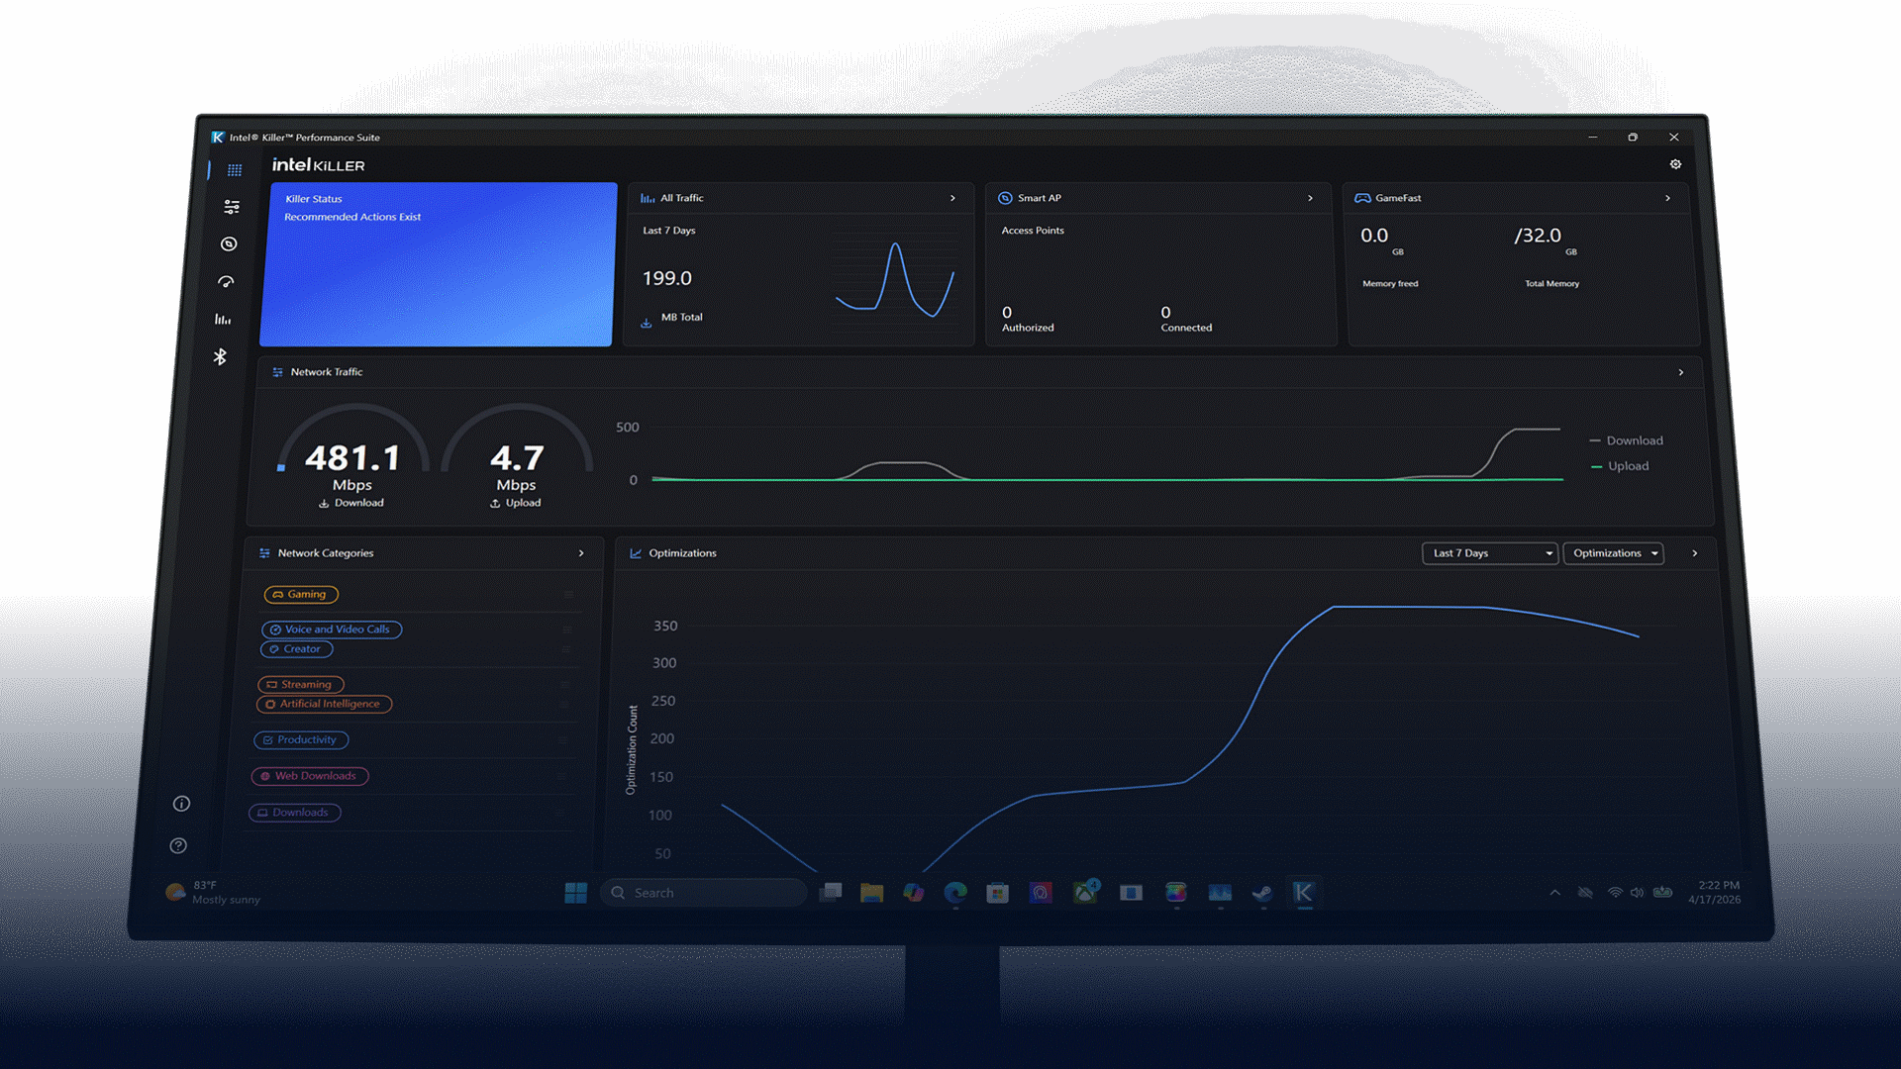Select the Web Downloads category tag

310,776
